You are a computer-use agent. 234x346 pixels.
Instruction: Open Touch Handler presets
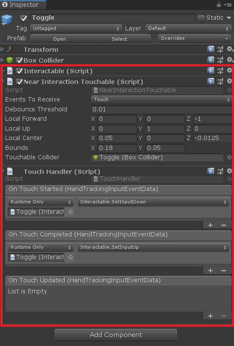pyautogui.click(x=220, y=171)
